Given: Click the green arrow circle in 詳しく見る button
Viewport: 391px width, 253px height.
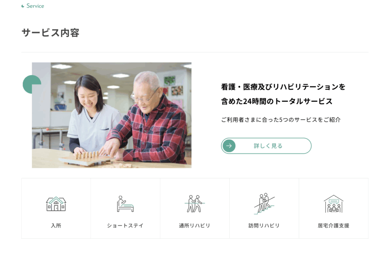Looking at the screenshot, I should point(229,146).
